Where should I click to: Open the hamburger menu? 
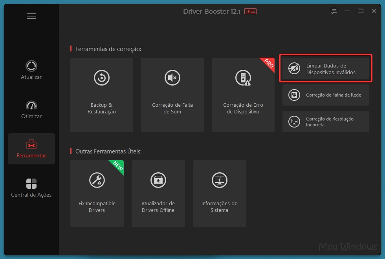coord(31,16)
